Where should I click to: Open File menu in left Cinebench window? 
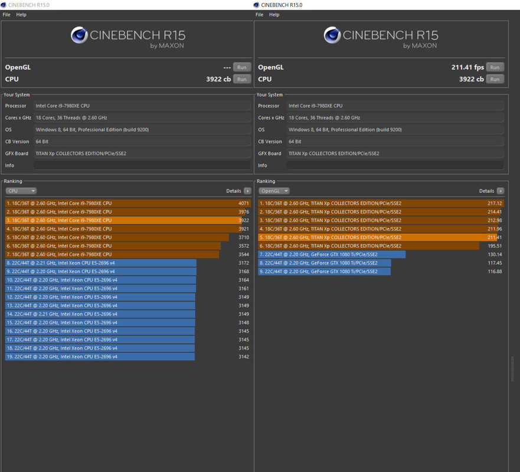pyautogui.click(x=6, y=15)
